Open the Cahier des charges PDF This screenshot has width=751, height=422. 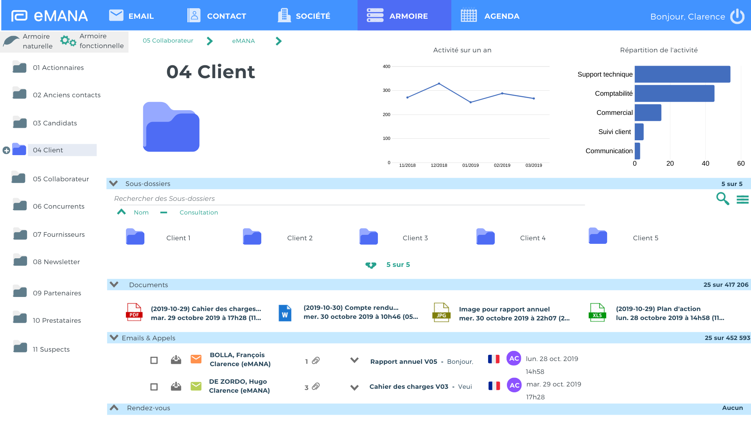pos(134,312)
